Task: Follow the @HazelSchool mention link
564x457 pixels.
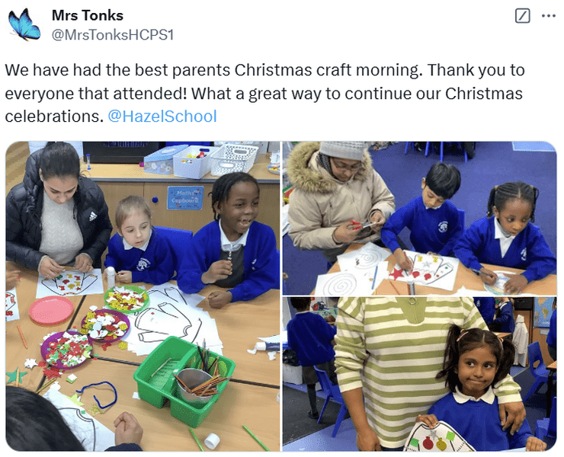Action: point(162,116)
